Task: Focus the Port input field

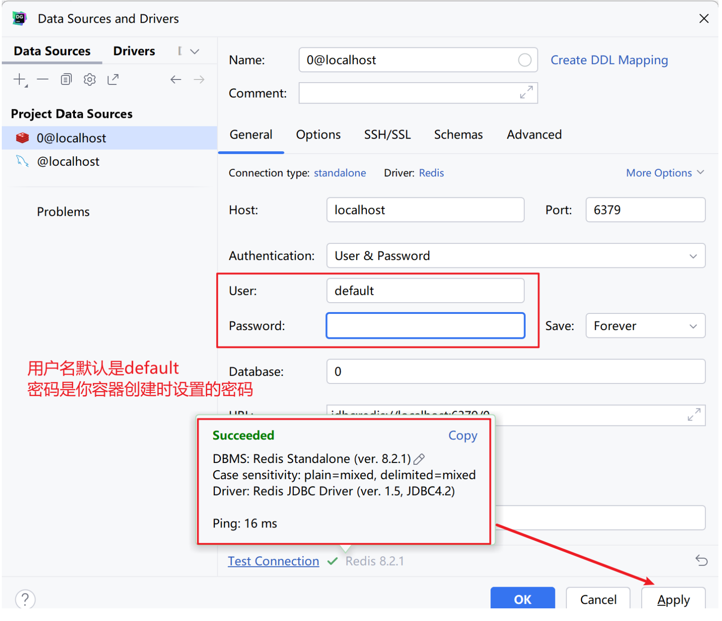Action: [645, 210]
